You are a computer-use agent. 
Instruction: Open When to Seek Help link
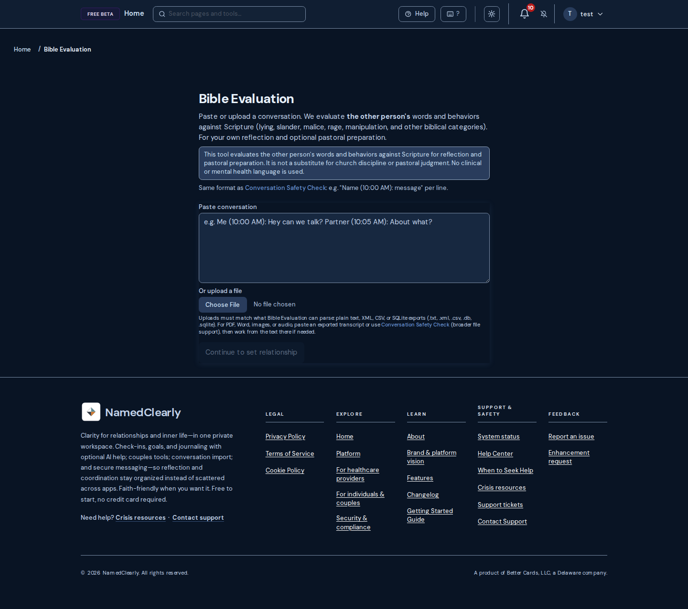tap(505, 470)
